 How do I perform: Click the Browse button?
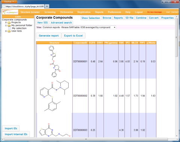(x=107, y=18)
